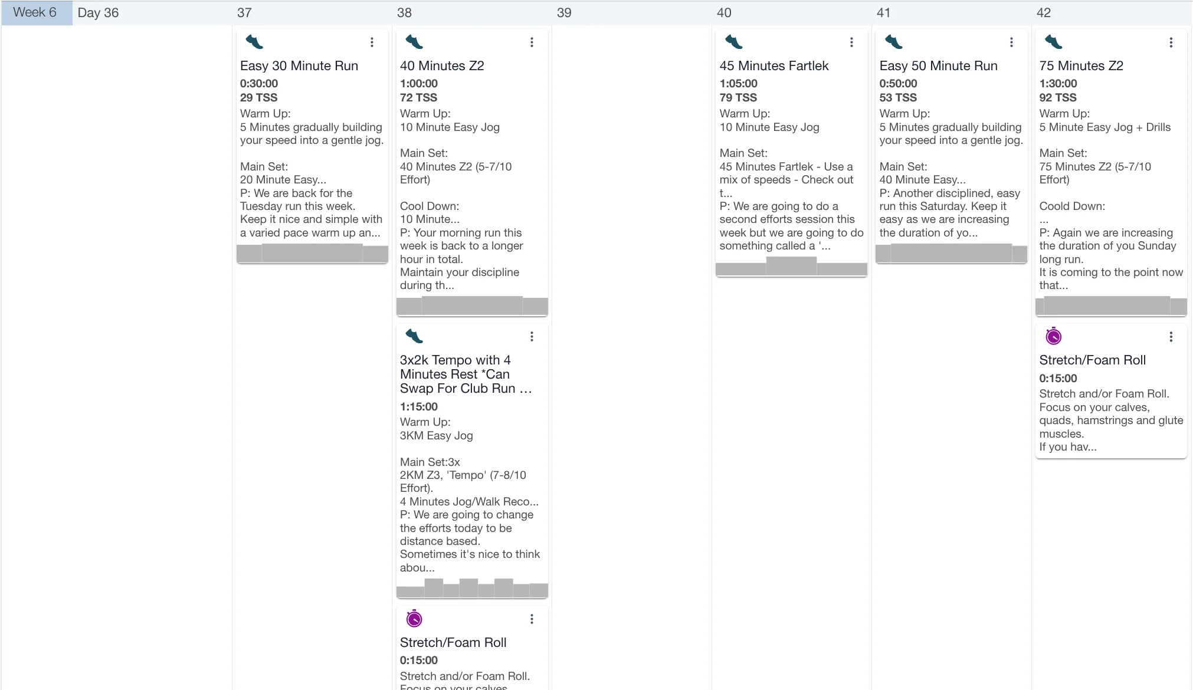The height and width of the screenshot is (690, 1193).
Task: Open options menu for 40 Minutes Z2 workout
Action: [x=532, y=42]
